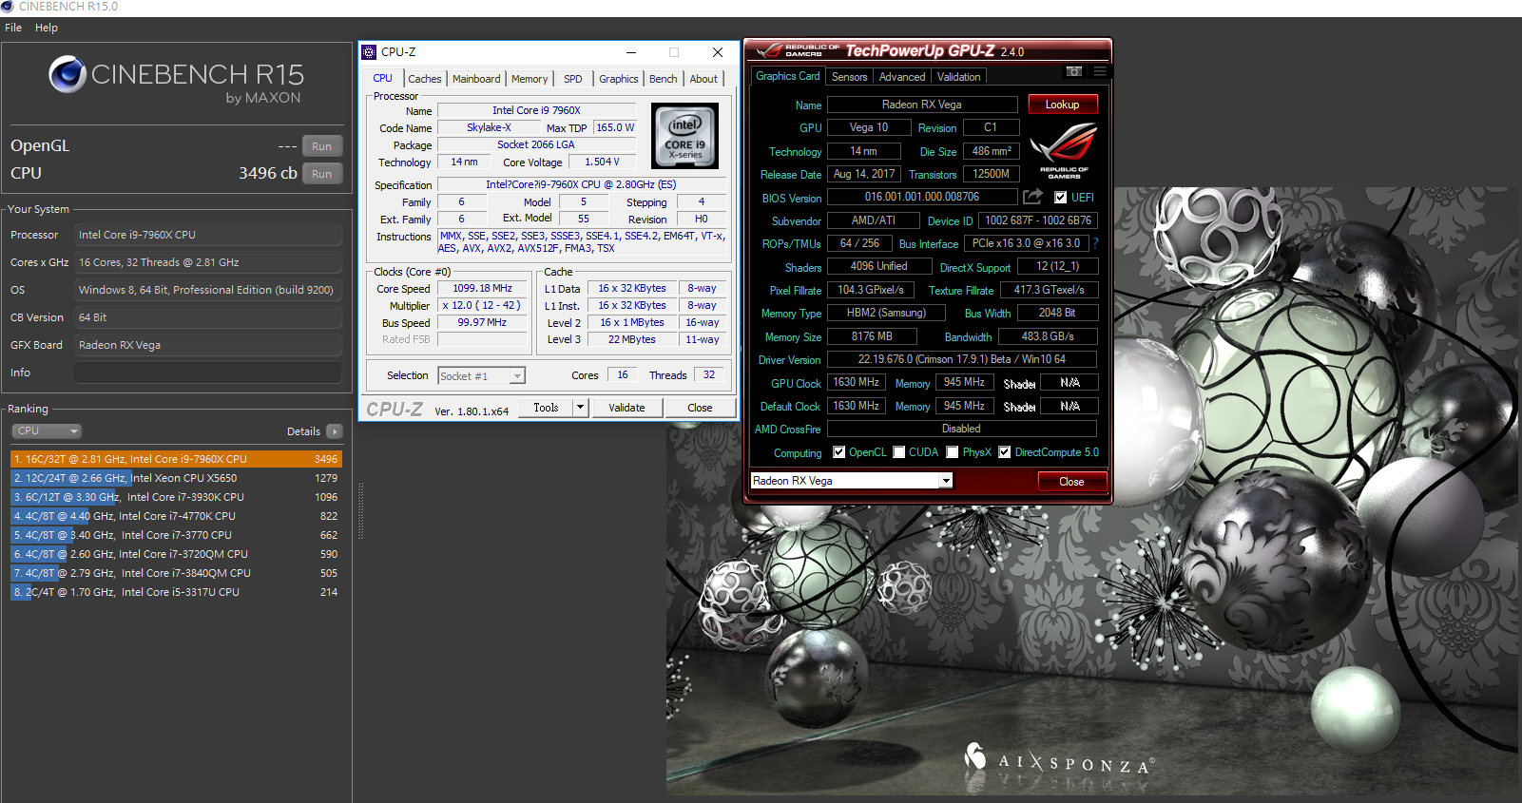Screen dimensions: 1522x803
Task: Click the Details arrow icon in Ranking
Action: 335,431
